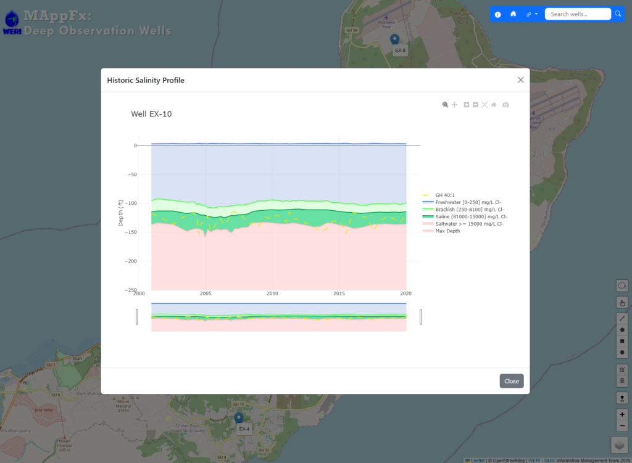The height and width of the screenshot is (463, 632).
Task: Reset chart axes with home icon
Action: tap(494, 105)
